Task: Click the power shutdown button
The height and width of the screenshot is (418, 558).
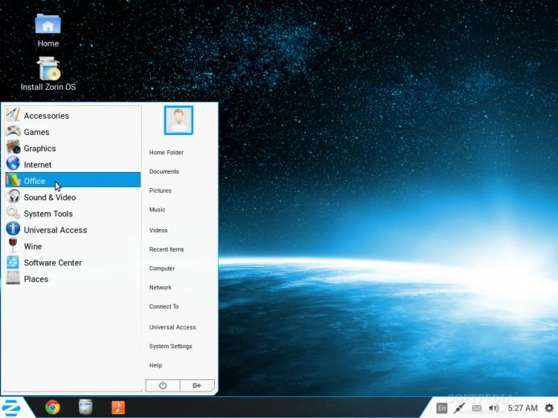Action: coord(163,386)
